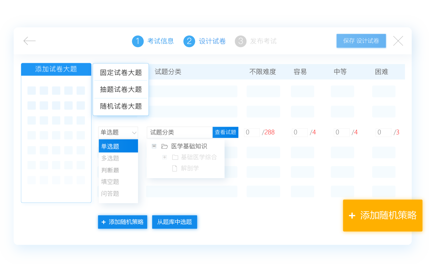Choose 随机试卷大题 from the menu
The width and height of the screenshot is (429, 264).
click(121, 106)
